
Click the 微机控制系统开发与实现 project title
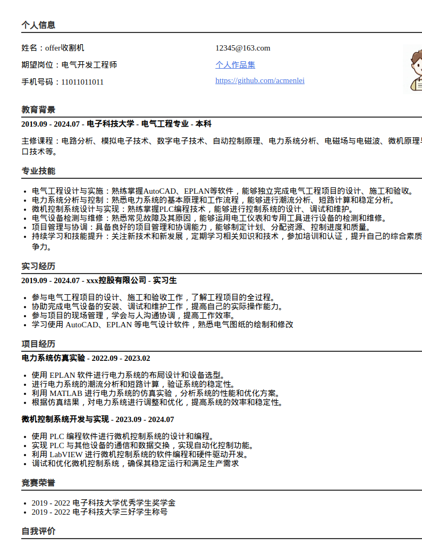97,419
